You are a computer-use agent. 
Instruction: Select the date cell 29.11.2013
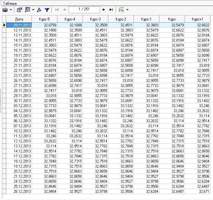[19, 96]
